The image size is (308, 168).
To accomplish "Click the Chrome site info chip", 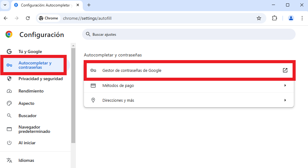I will click(x=48, y=18).
